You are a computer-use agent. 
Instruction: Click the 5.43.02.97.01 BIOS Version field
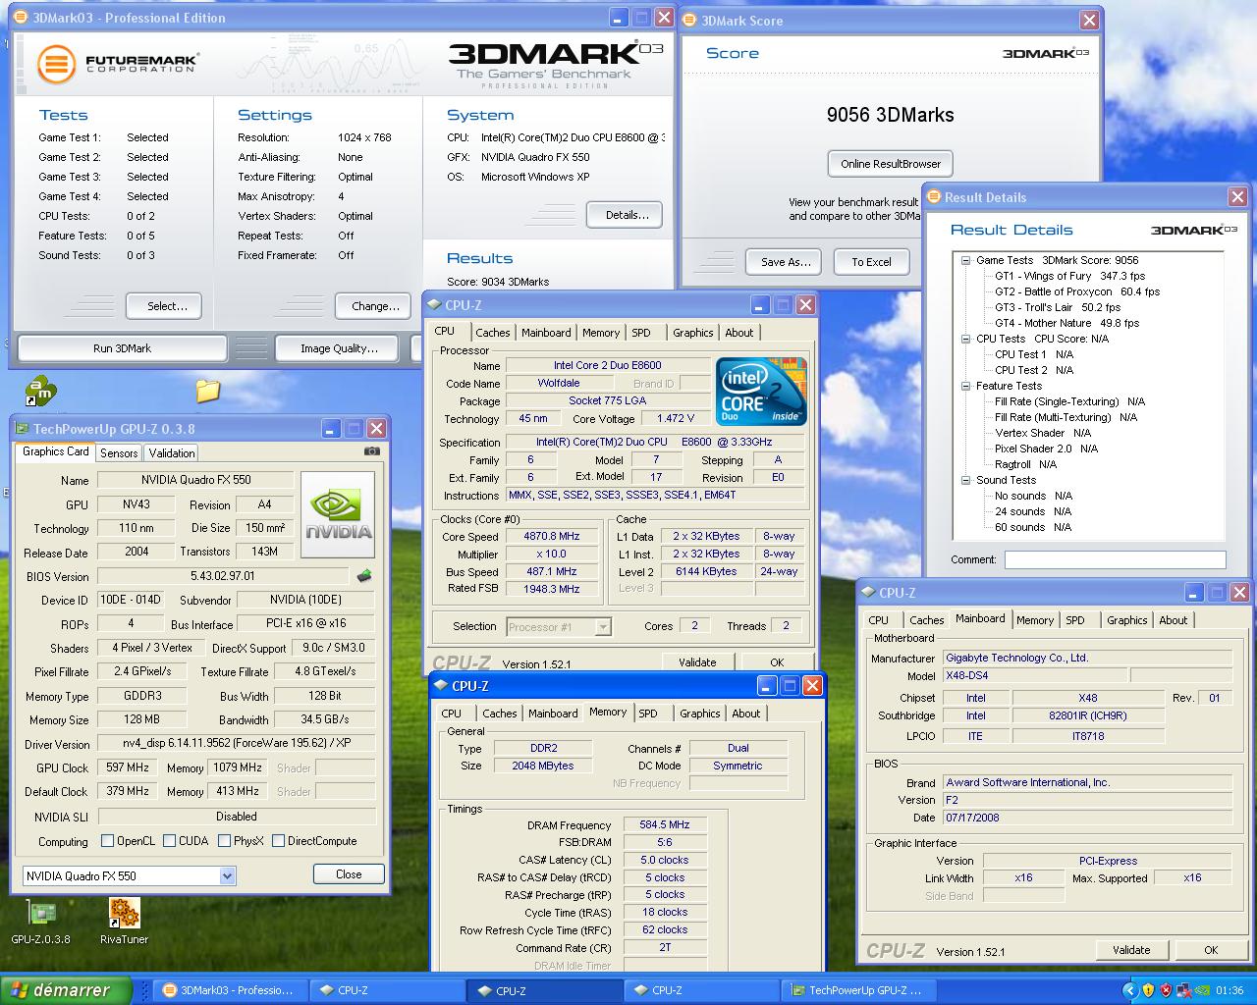click(223, 576)
